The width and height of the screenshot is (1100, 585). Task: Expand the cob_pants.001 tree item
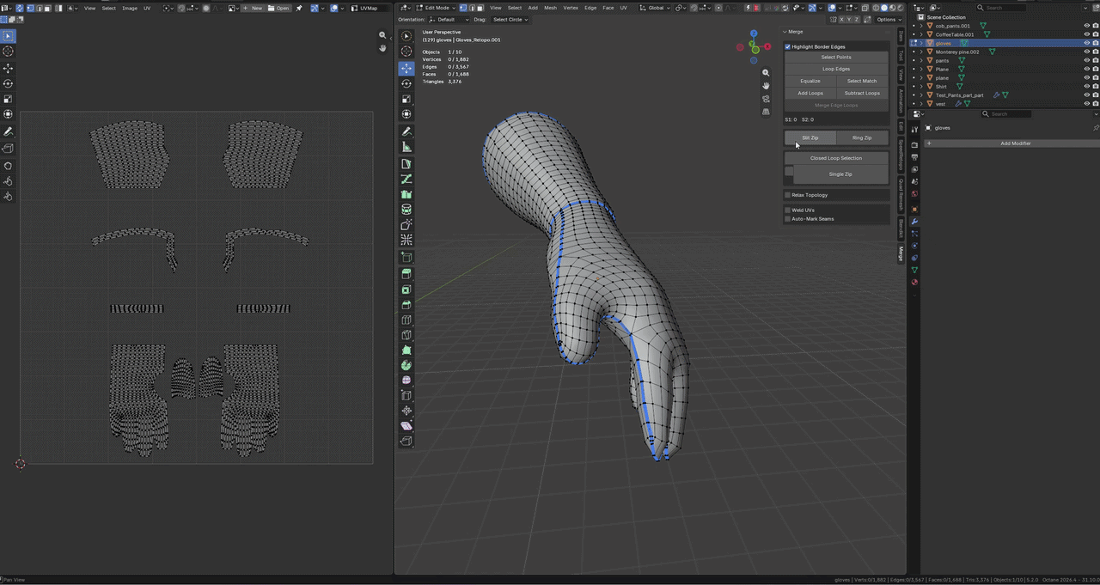[x=921, y=26]
